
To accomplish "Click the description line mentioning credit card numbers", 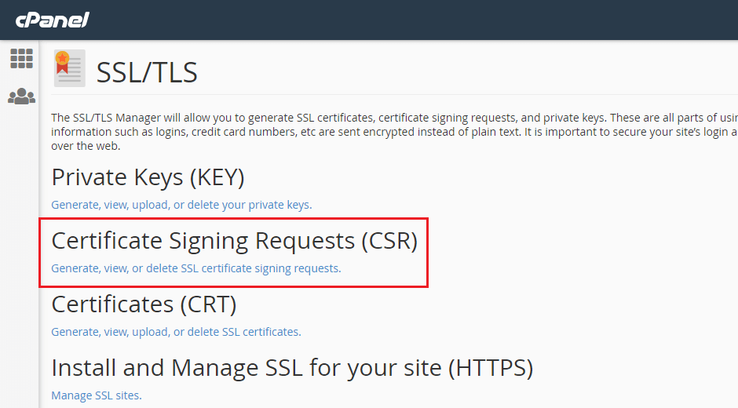I will [x=394, y=132].
